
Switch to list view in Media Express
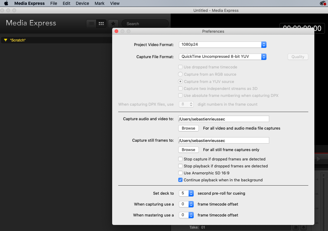[92, 24]
